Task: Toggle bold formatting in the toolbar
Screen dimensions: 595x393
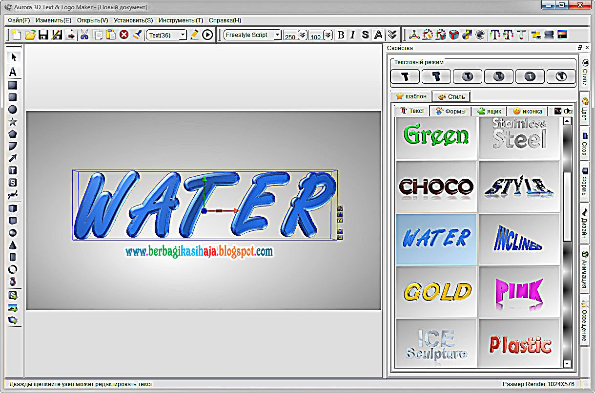Action: point(341,35)
